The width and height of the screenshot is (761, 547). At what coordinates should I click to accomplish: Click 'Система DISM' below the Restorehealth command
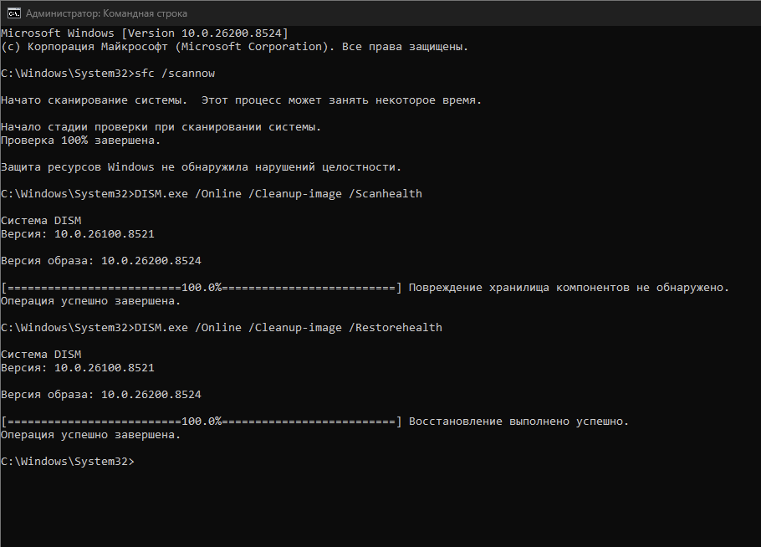tap(41, 355)
